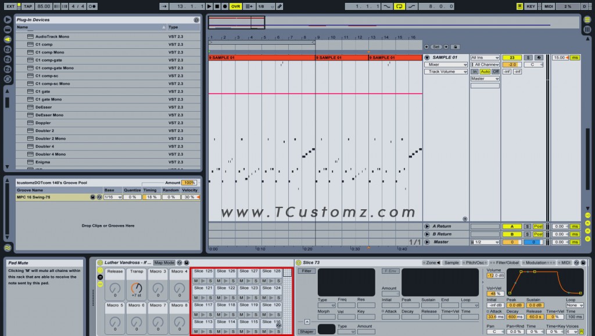
Task: Click the Plug-In Devices panel refresh icon
Action: (196, 20)
